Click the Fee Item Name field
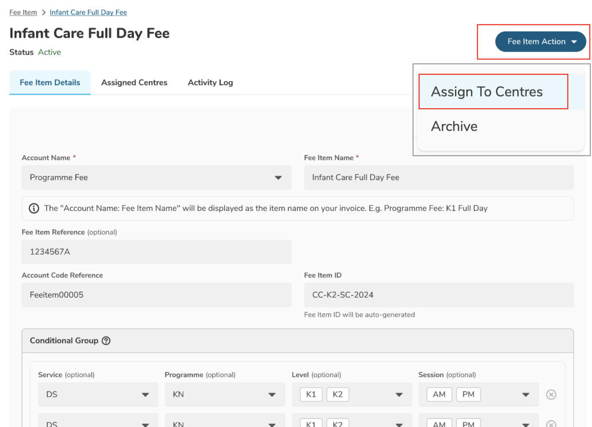 coord(438,178)
